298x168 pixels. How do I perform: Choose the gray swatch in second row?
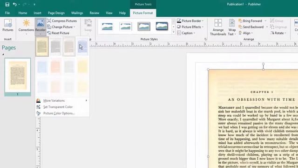[69, 67]
